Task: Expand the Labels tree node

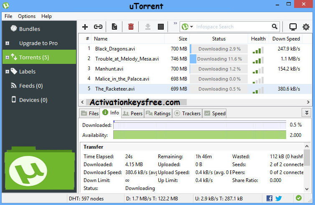Action: (x=7, y=72)
